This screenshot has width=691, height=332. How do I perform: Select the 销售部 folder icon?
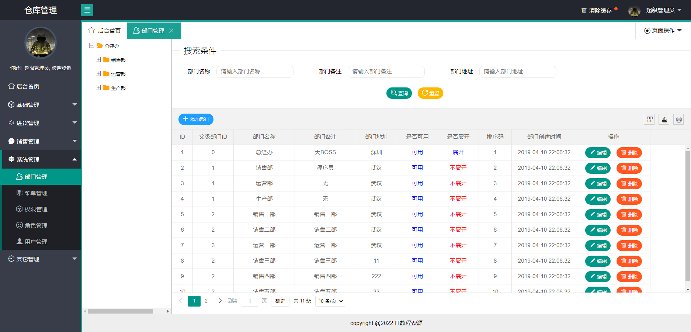pyautogui.click(x=106, y=60)
